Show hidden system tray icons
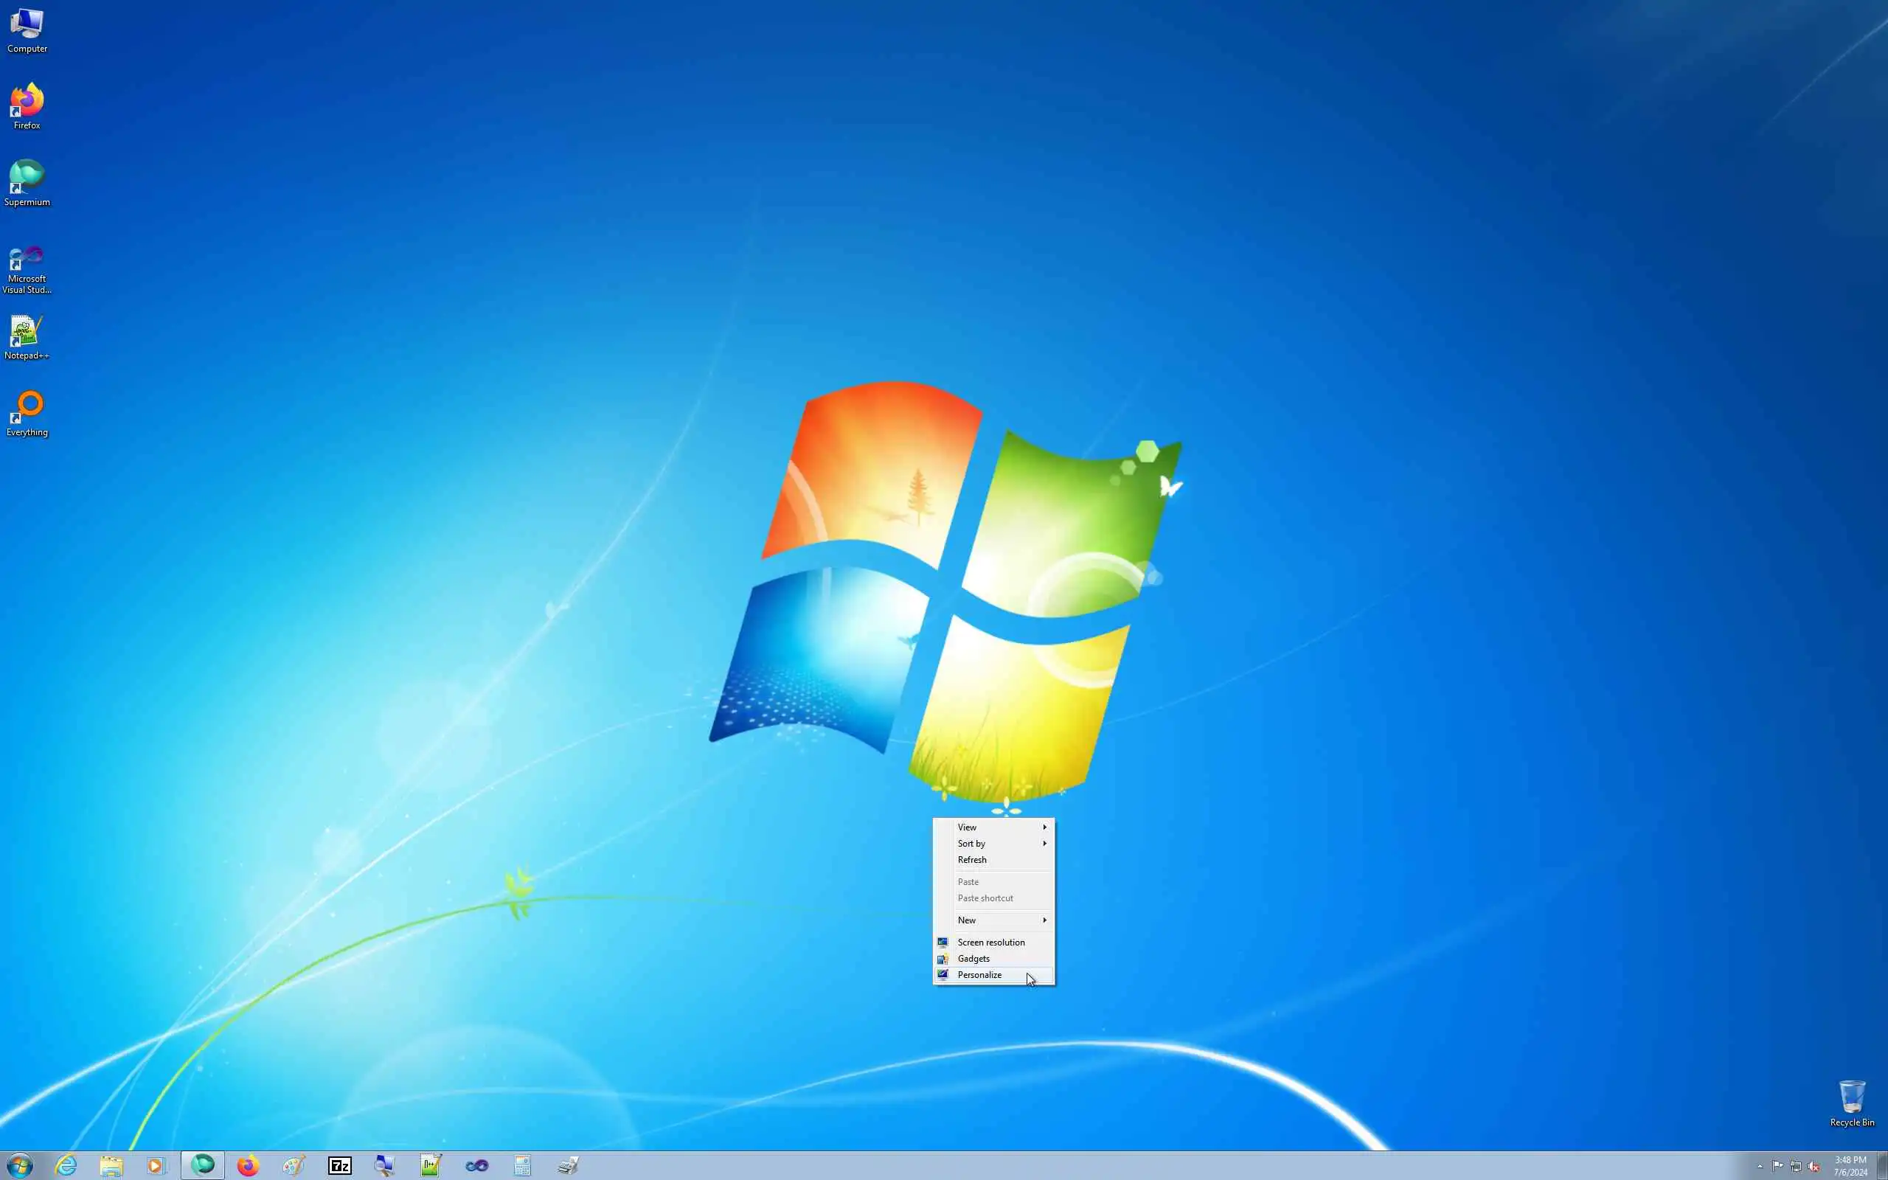The image size is (1888, 1180). click(x=1760, y=1166)
